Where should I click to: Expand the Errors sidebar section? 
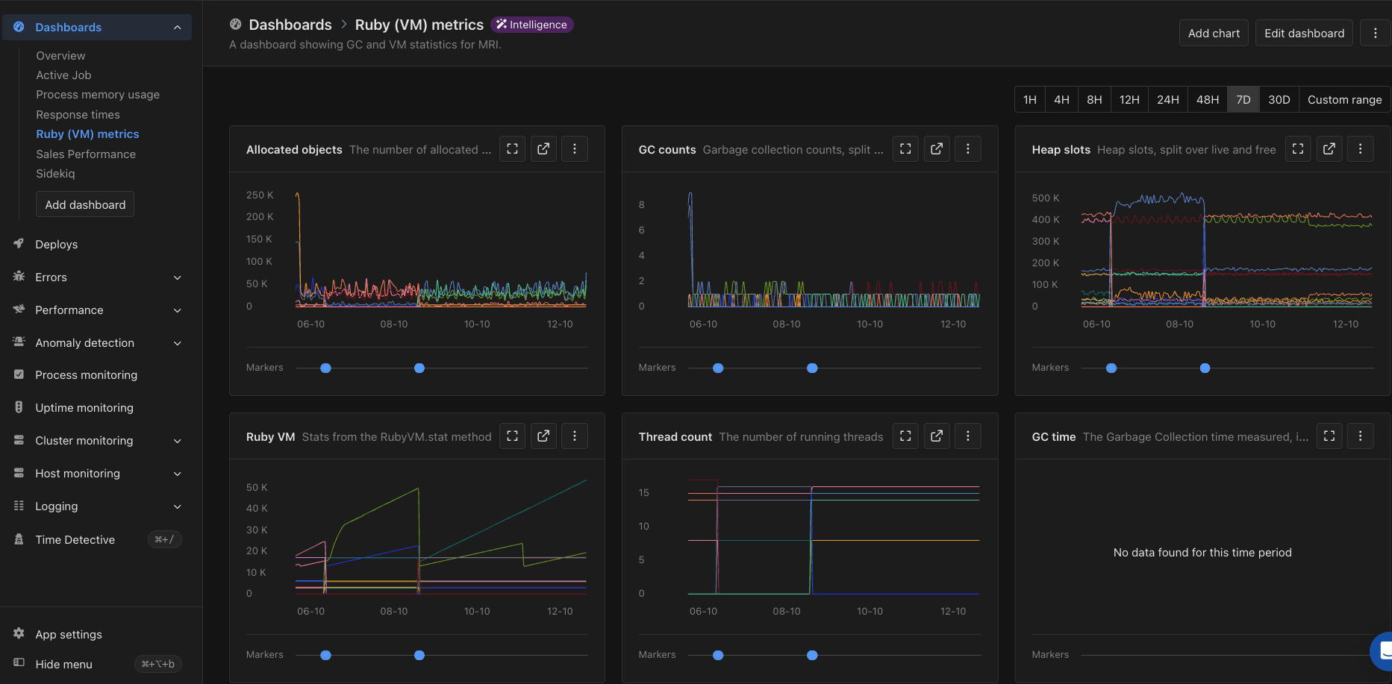[178, 277]
